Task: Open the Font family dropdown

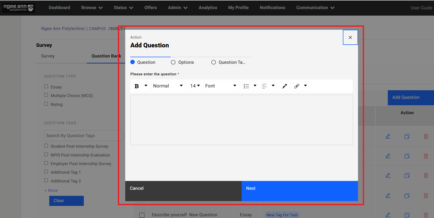Action: pos(221,86)
